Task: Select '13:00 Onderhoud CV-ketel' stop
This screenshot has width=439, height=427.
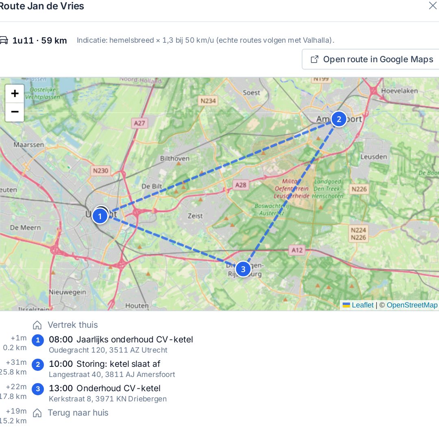Action: 105,388
